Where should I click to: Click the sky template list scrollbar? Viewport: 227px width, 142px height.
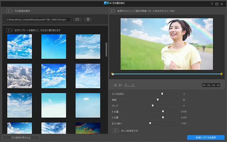tap(106, 49)
